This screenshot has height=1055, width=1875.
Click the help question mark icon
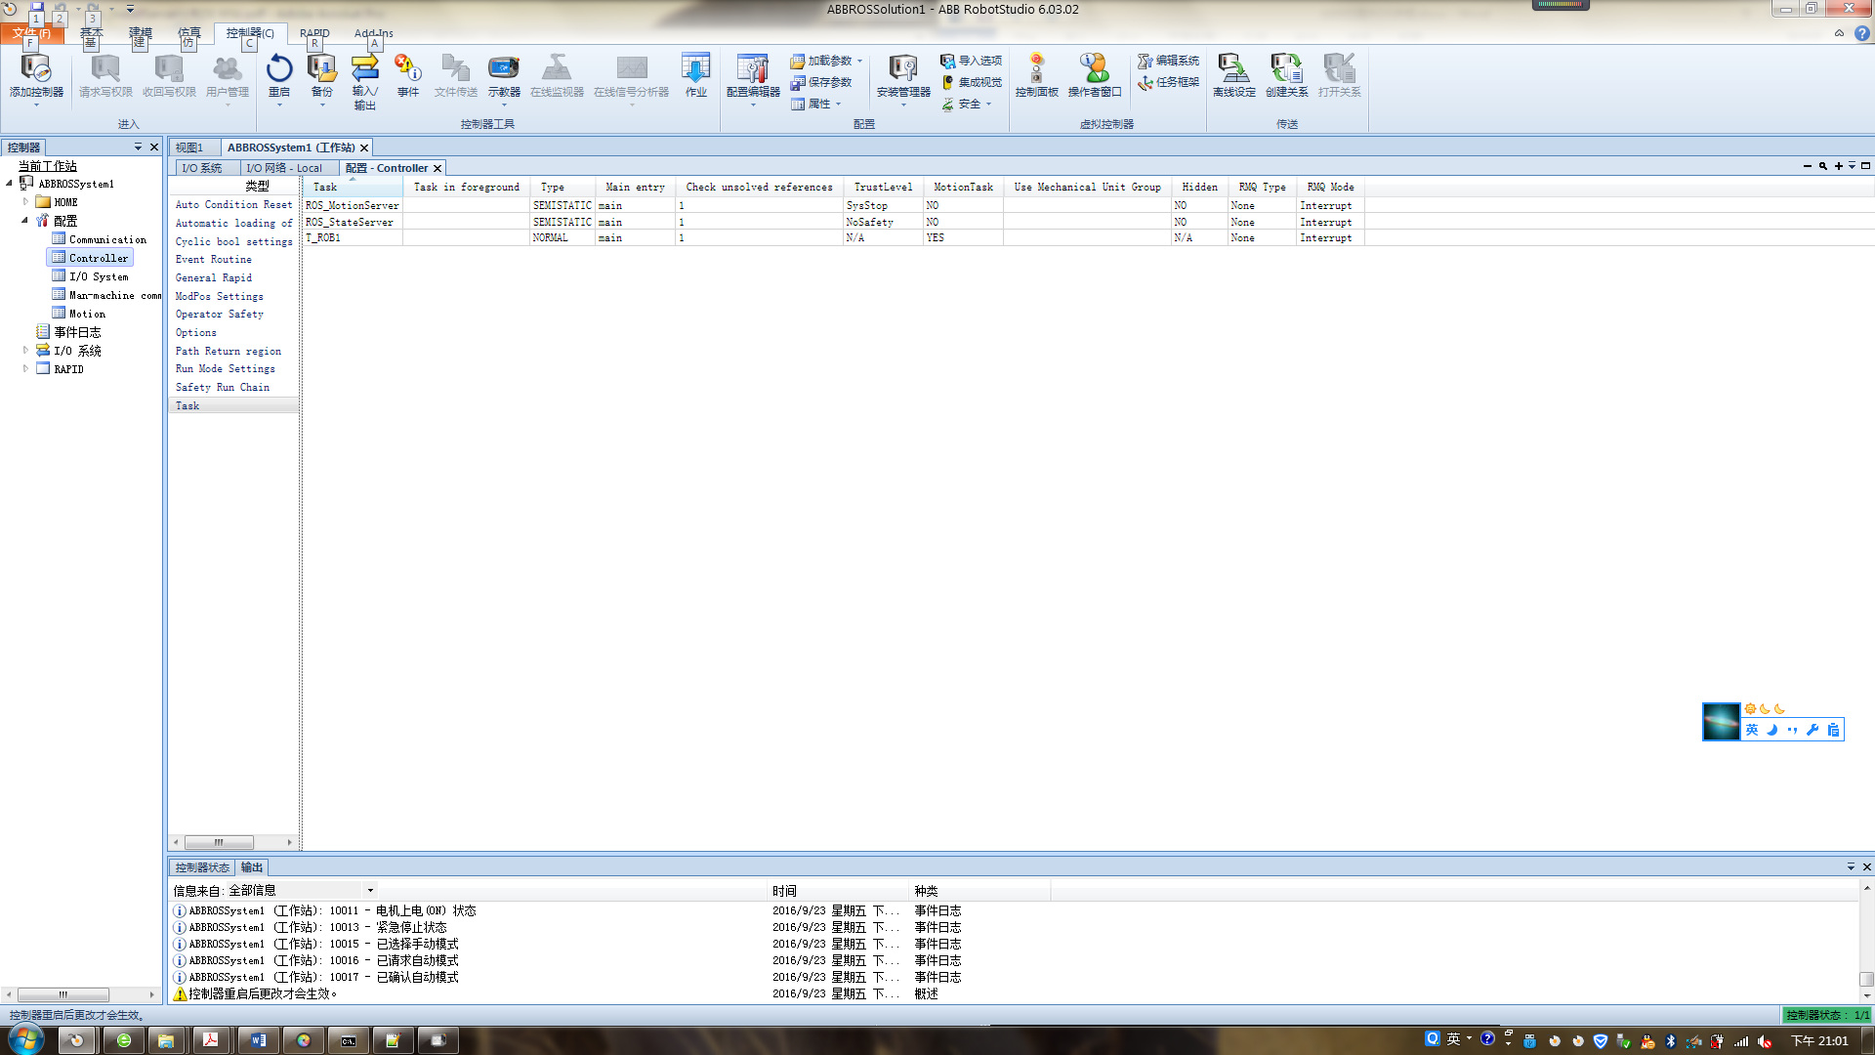click(1861, 33)
